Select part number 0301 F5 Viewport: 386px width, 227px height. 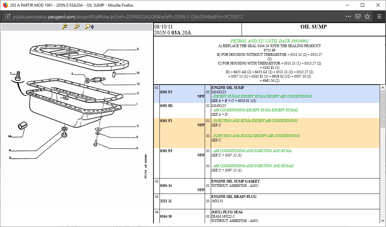tap(166, 151)
